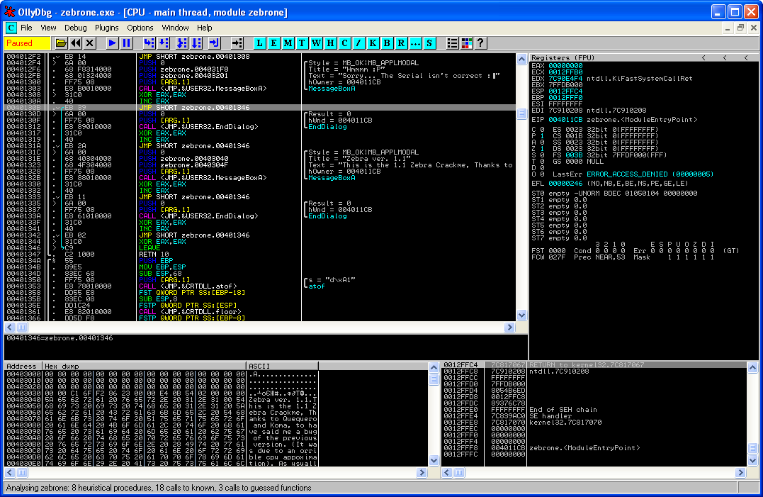The image size is (763, 497).
Task: Click the LastErr ERROR_ACCESS_DENIED value in registers
Action: pos(650,174)
